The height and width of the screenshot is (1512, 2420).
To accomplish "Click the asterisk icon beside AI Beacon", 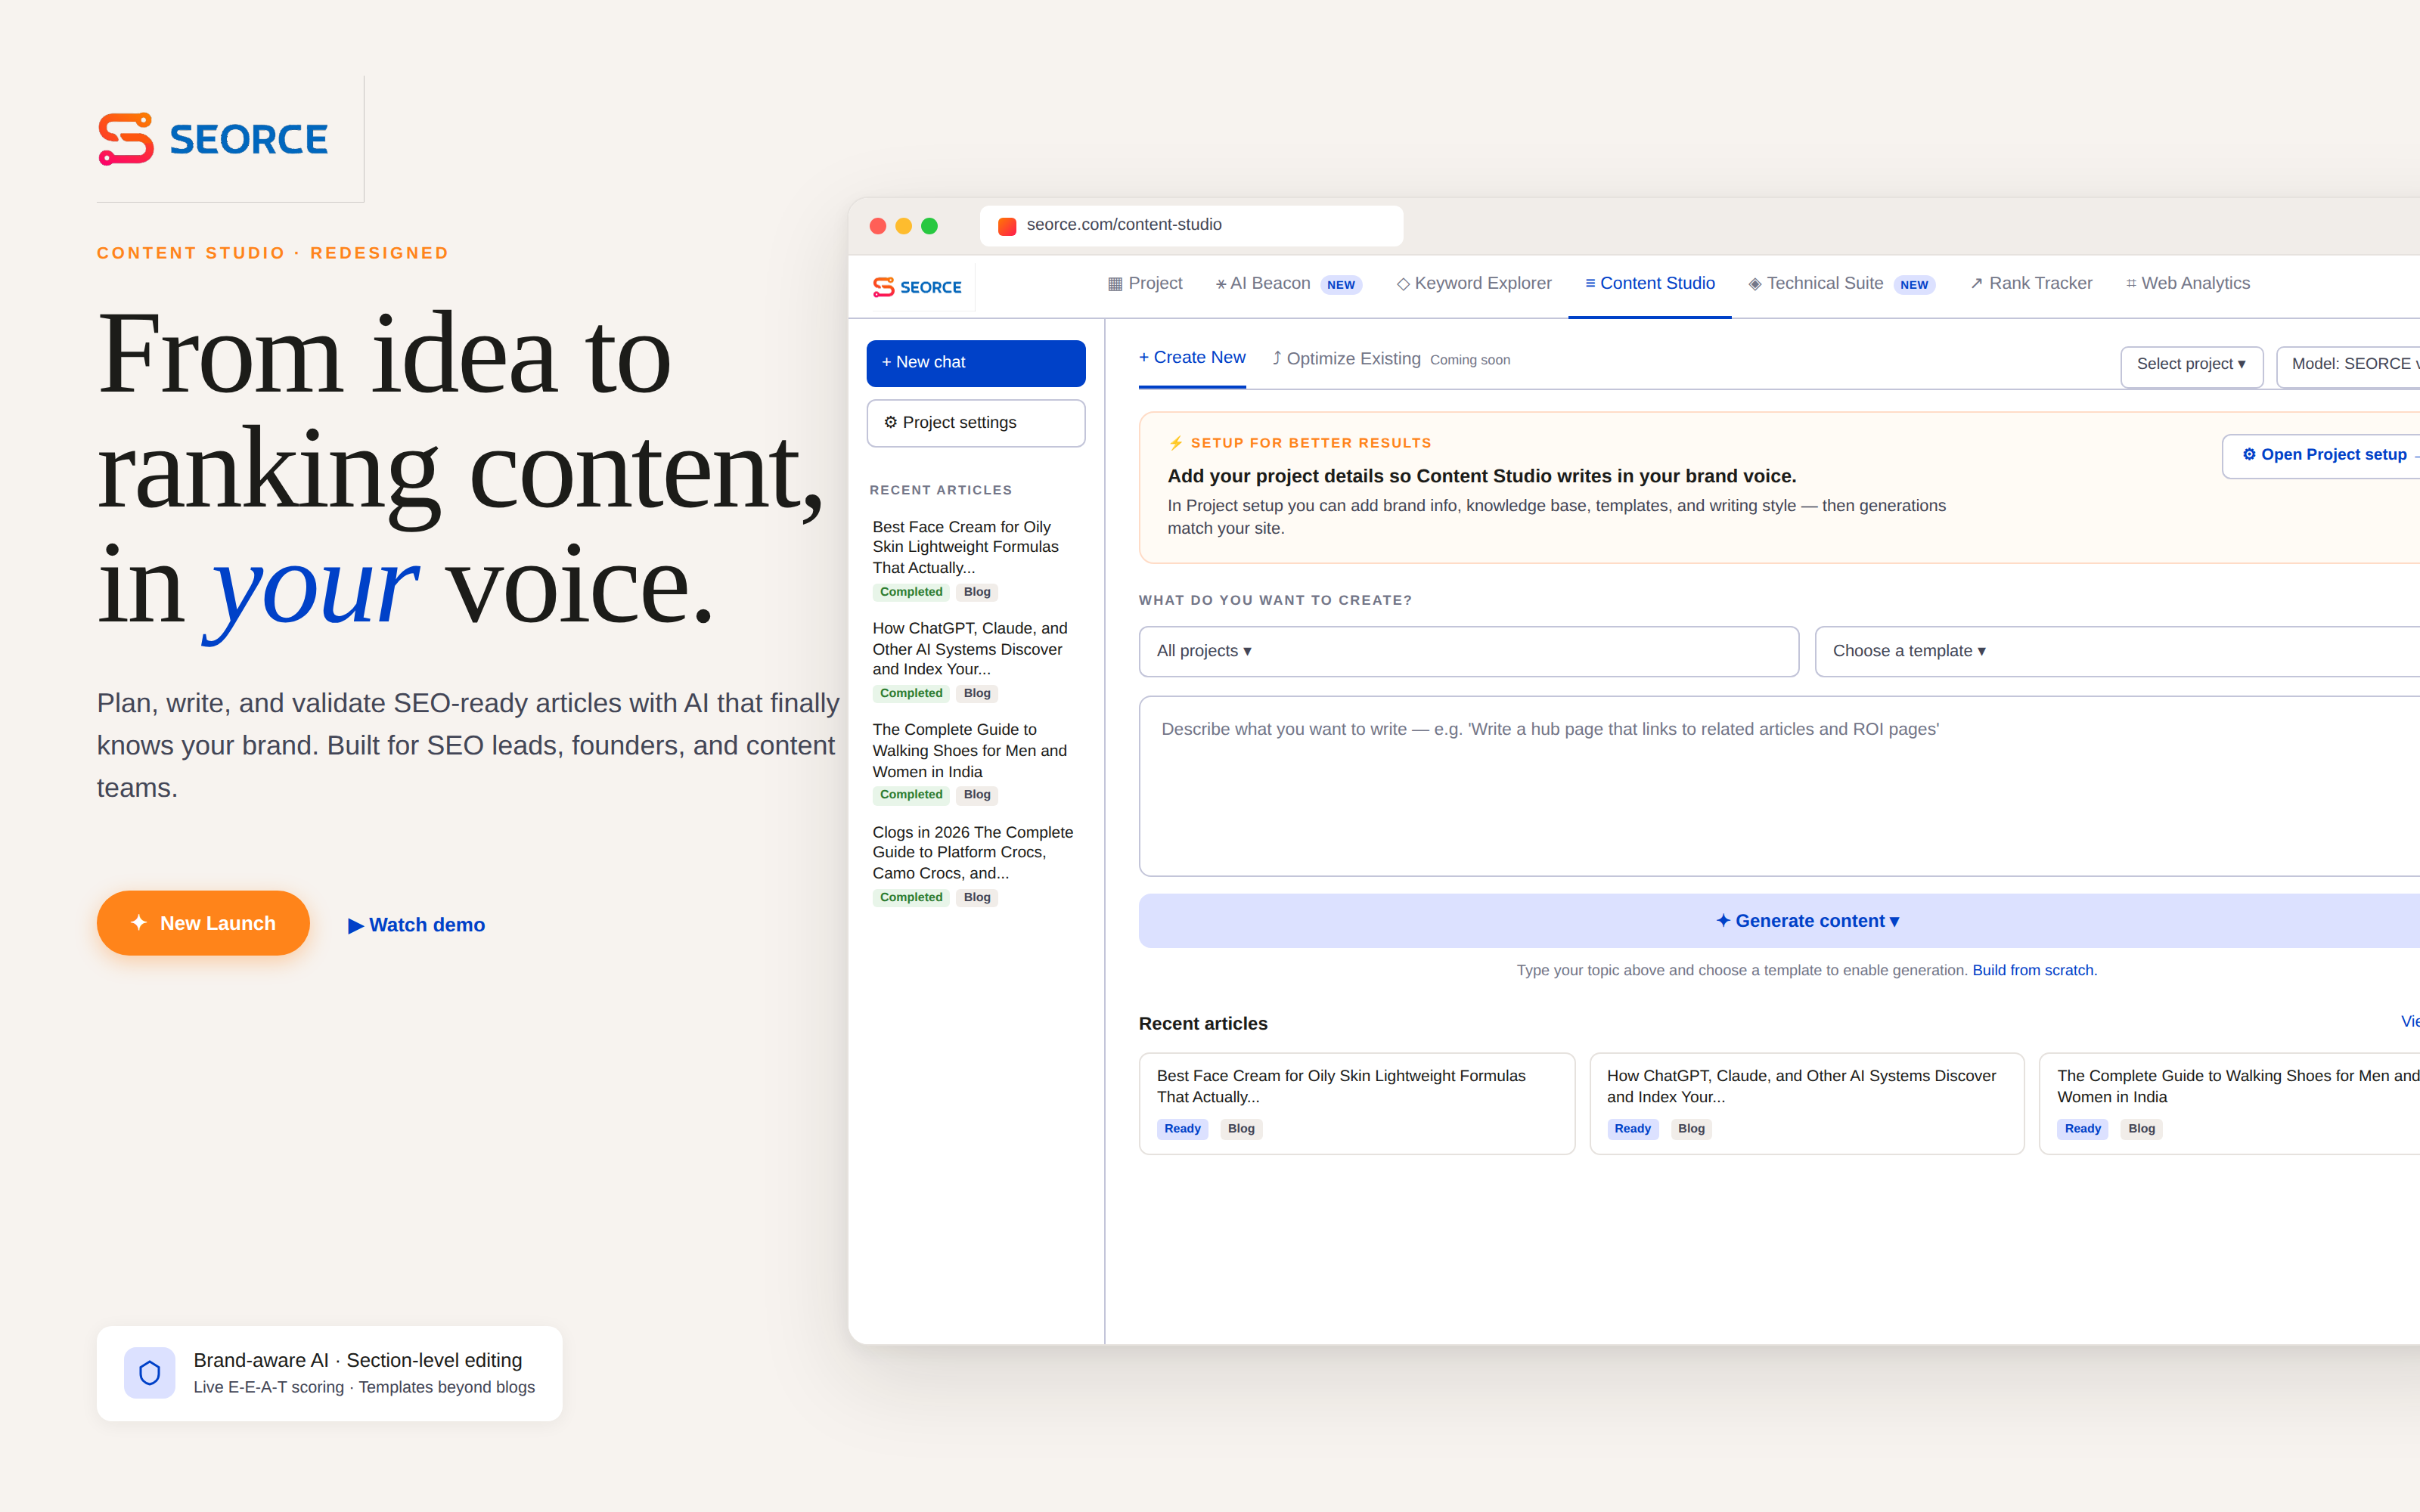I will 1221,285.
